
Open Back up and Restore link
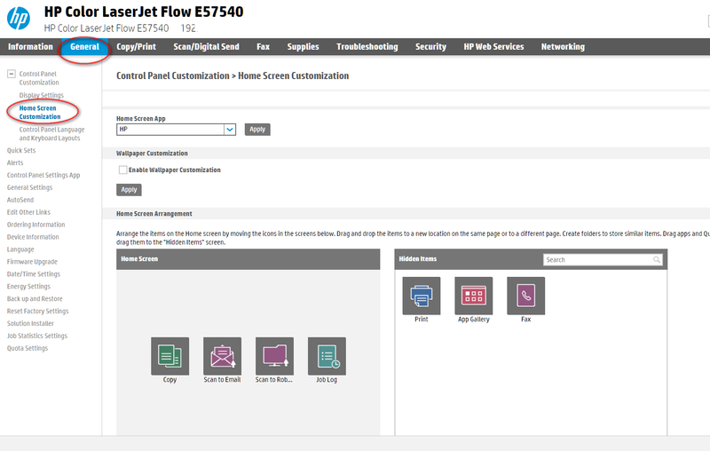[x=35, y=299]
